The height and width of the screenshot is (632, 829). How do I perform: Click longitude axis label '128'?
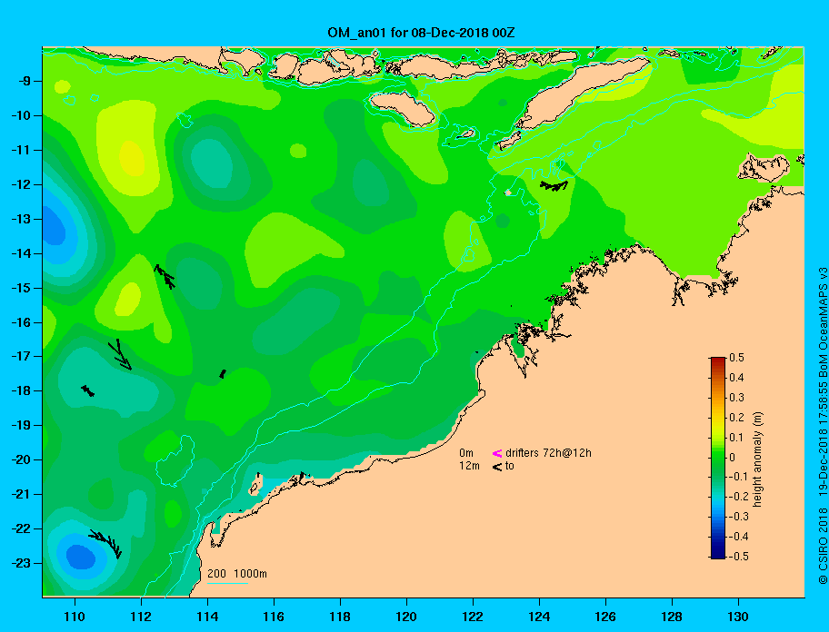click(672, 617)
